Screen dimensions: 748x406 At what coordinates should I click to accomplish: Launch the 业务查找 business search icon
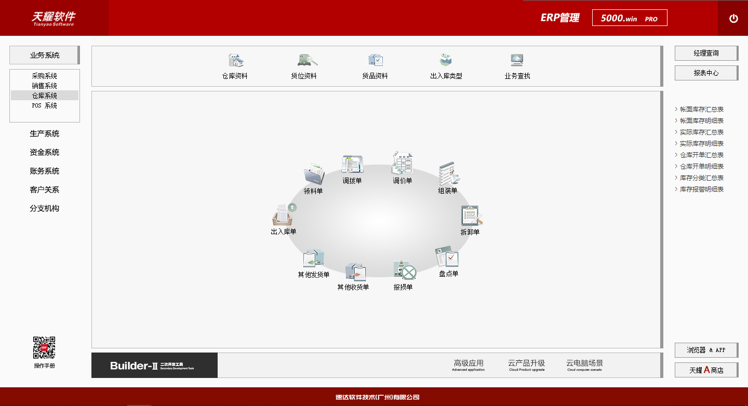pyautogui.click(x=517, y=61)
